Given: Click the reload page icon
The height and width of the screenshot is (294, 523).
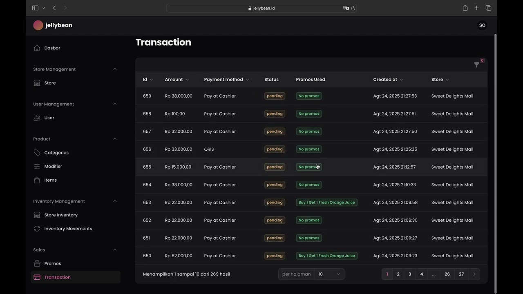Looking at the screenshot, I should click(x=353, y=8).
